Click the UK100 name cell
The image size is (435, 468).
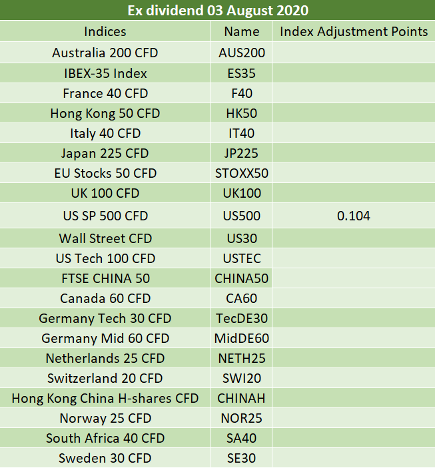(241, 194)
